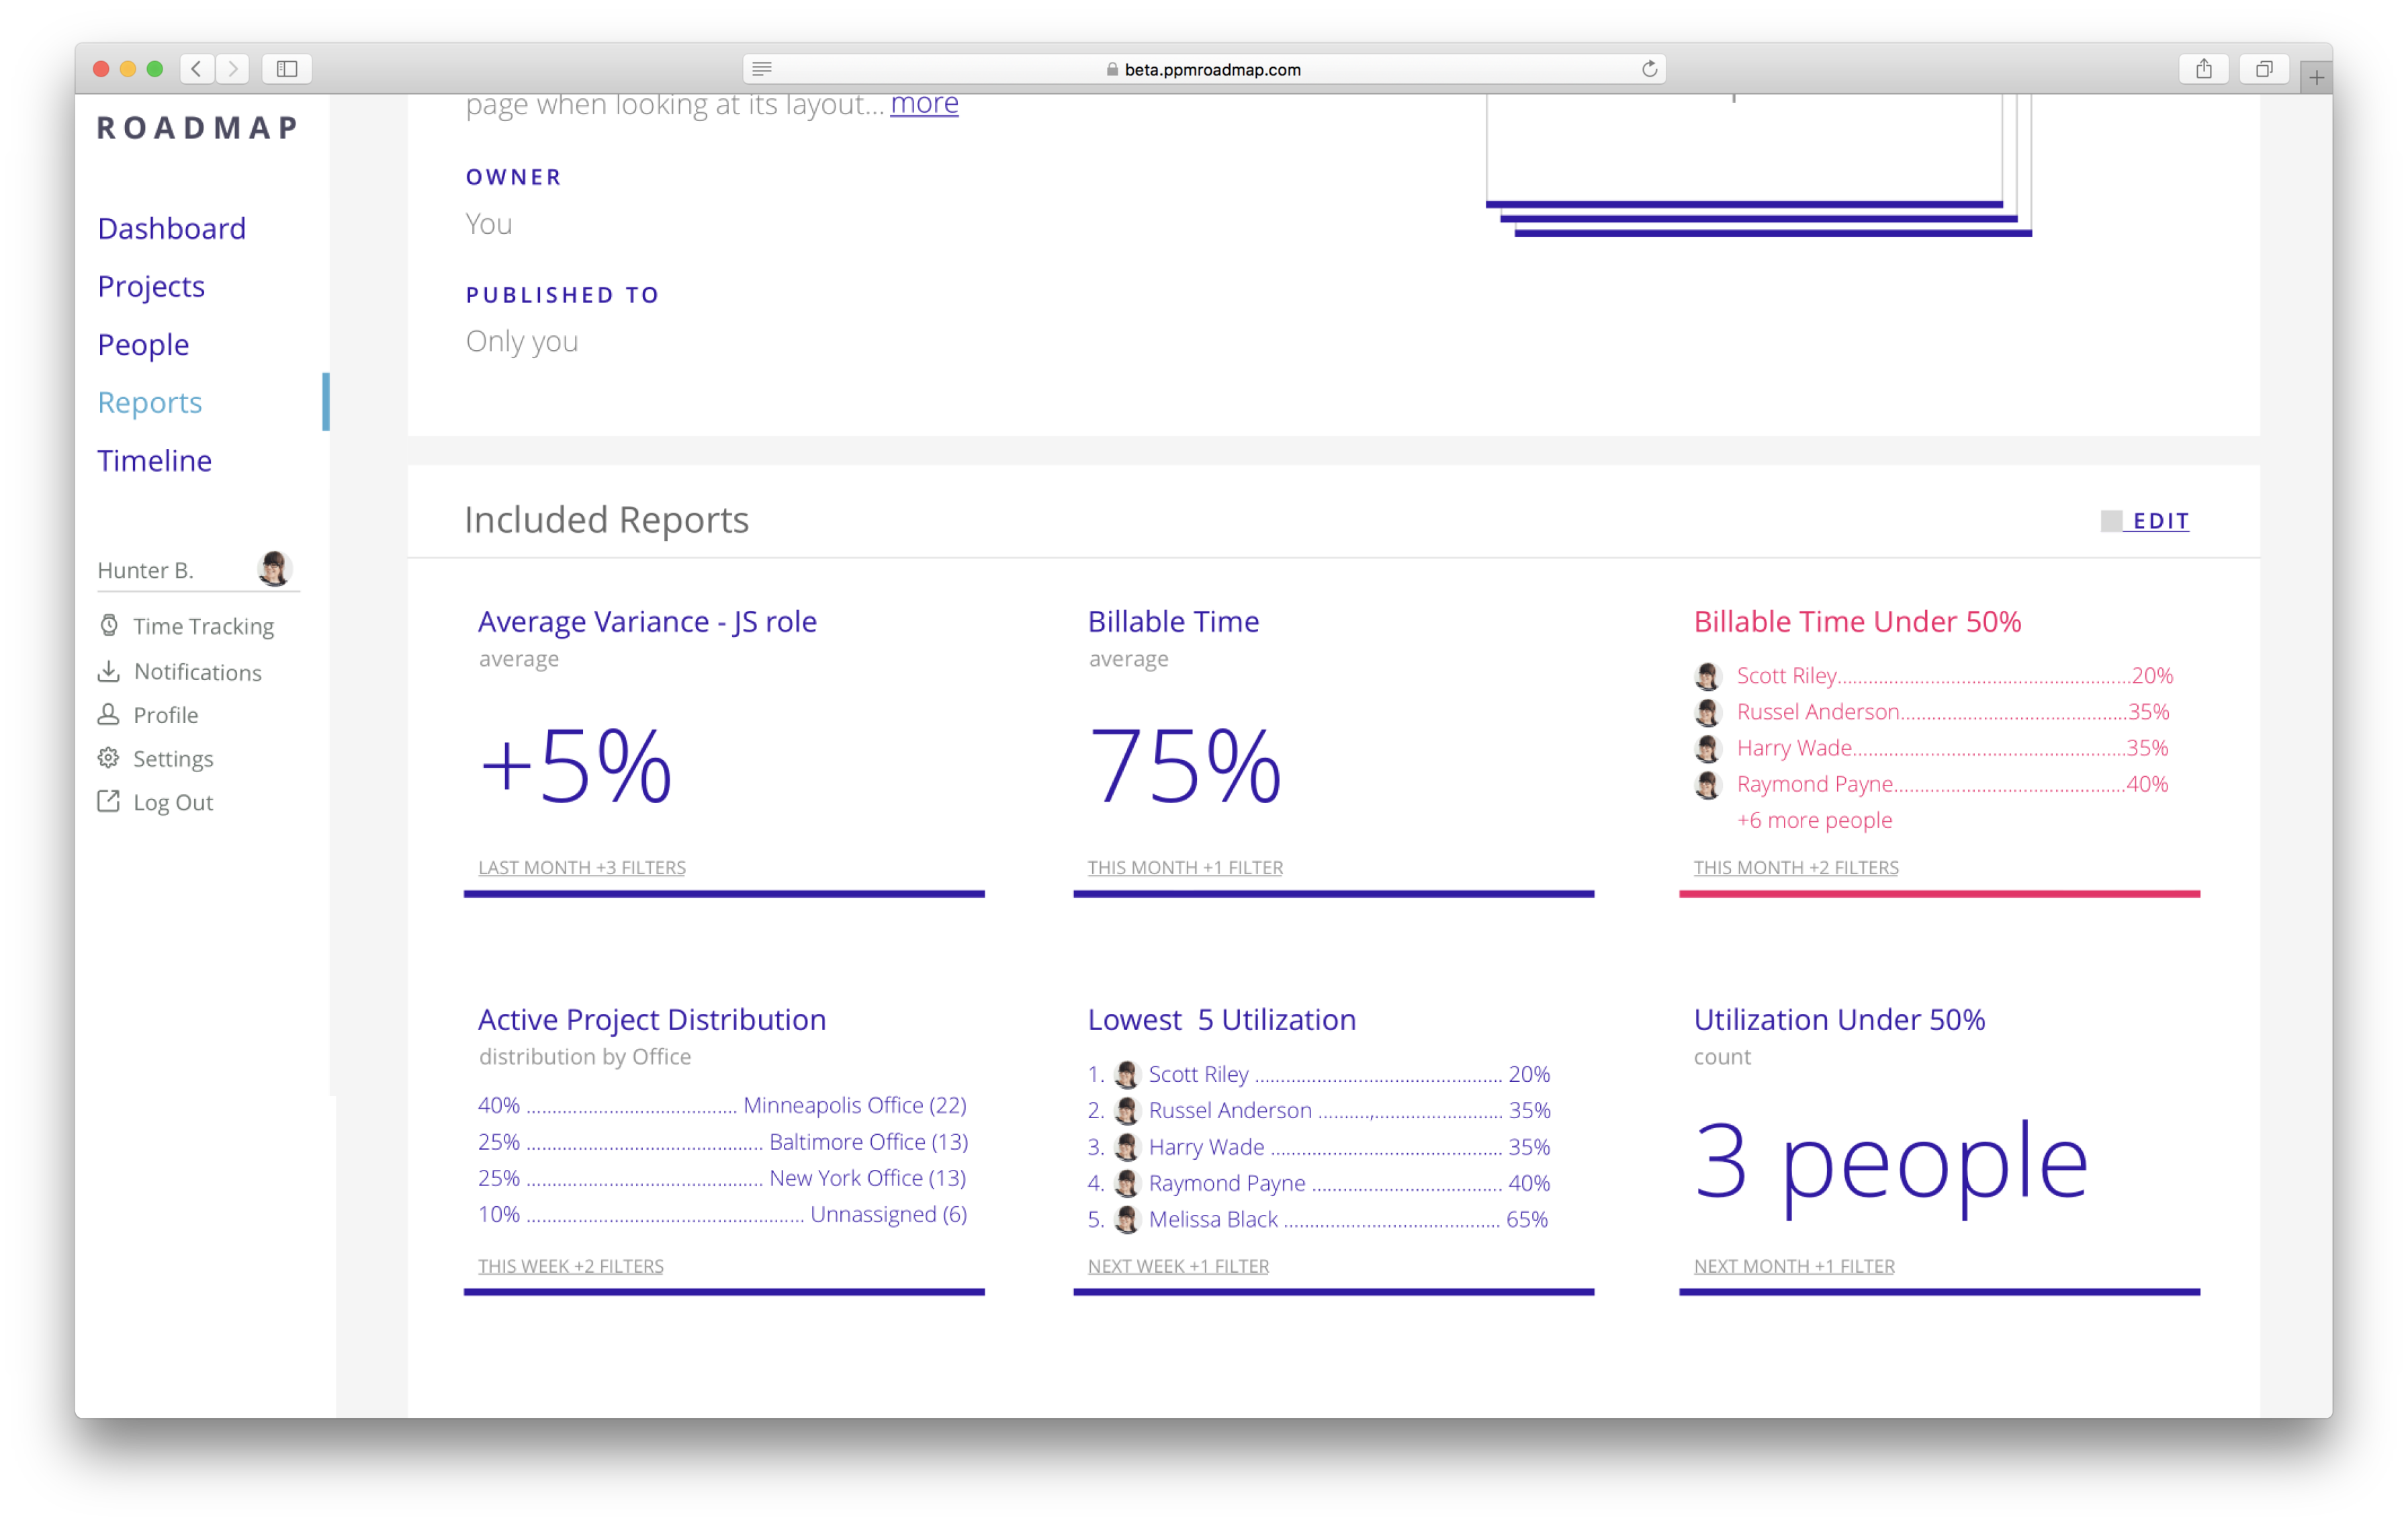Expand the '+6 more people' list
This screenshot has width=2408, height=1526.
point(1814,820)
